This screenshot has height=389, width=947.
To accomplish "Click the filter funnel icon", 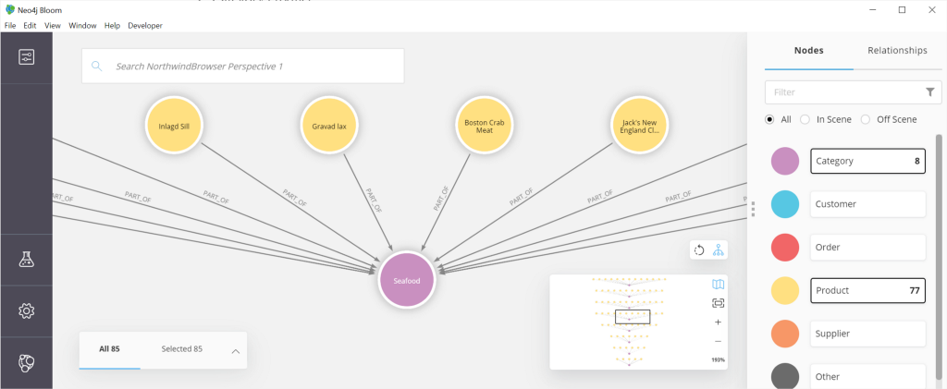I will pos(930,92).
